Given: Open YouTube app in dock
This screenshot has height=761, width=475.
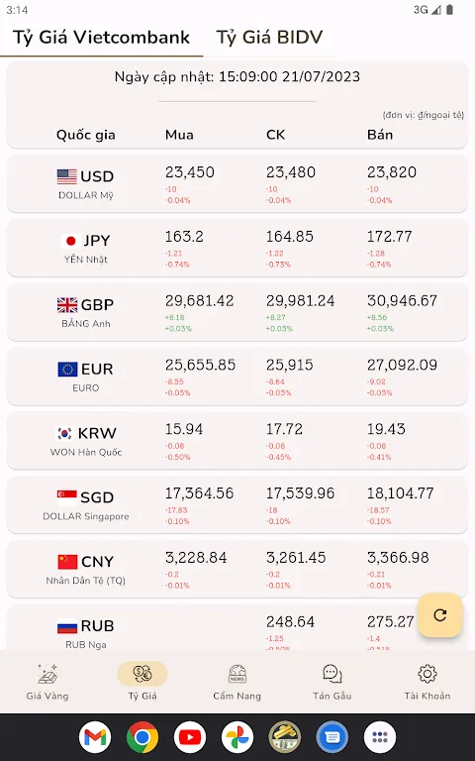Looking at the screenshot, I should pyautogui.click(x=190, y=737).
